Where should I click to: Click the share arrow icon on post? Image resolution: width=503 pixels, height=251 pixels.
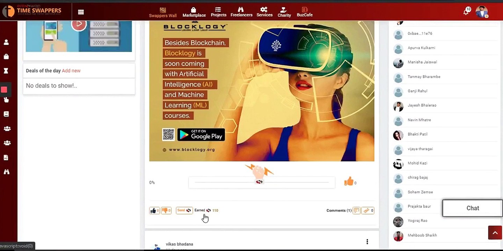(x=368, y=211)
